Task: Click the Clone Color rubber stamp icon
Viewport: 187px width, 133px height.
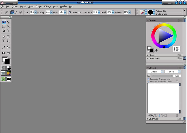Action: [156, 51]
